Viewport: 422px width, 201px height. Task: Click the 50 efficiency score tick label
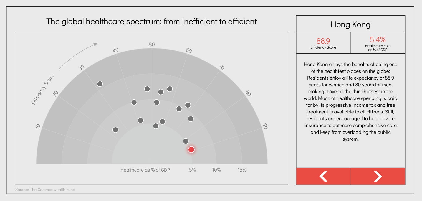(152, 45)
